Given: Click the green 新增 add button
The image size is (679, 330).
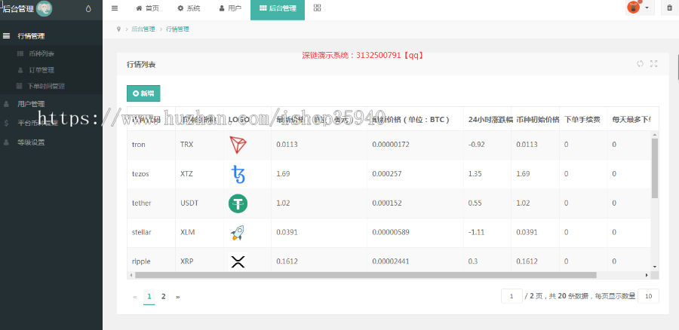Looking at the screenshot, I should pyautogui.click(x=143, y=93).
